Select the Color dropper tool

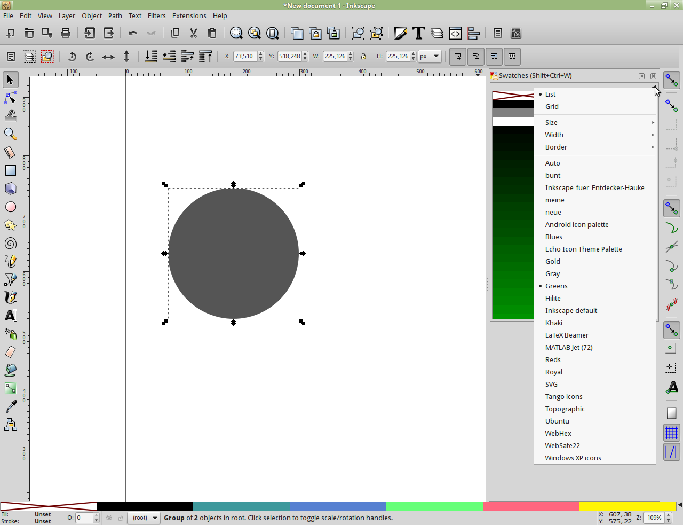10,406
